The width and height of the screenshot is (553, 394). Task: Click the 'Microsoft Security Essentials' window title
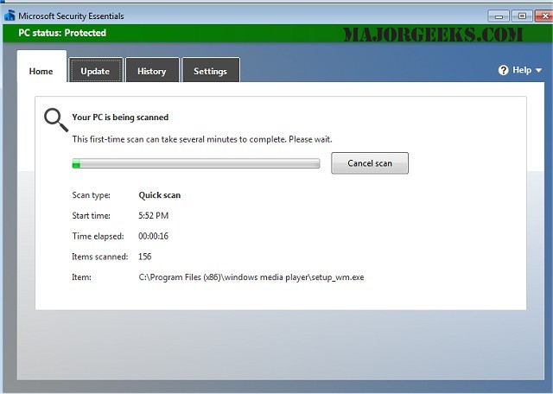coord(71,16)
